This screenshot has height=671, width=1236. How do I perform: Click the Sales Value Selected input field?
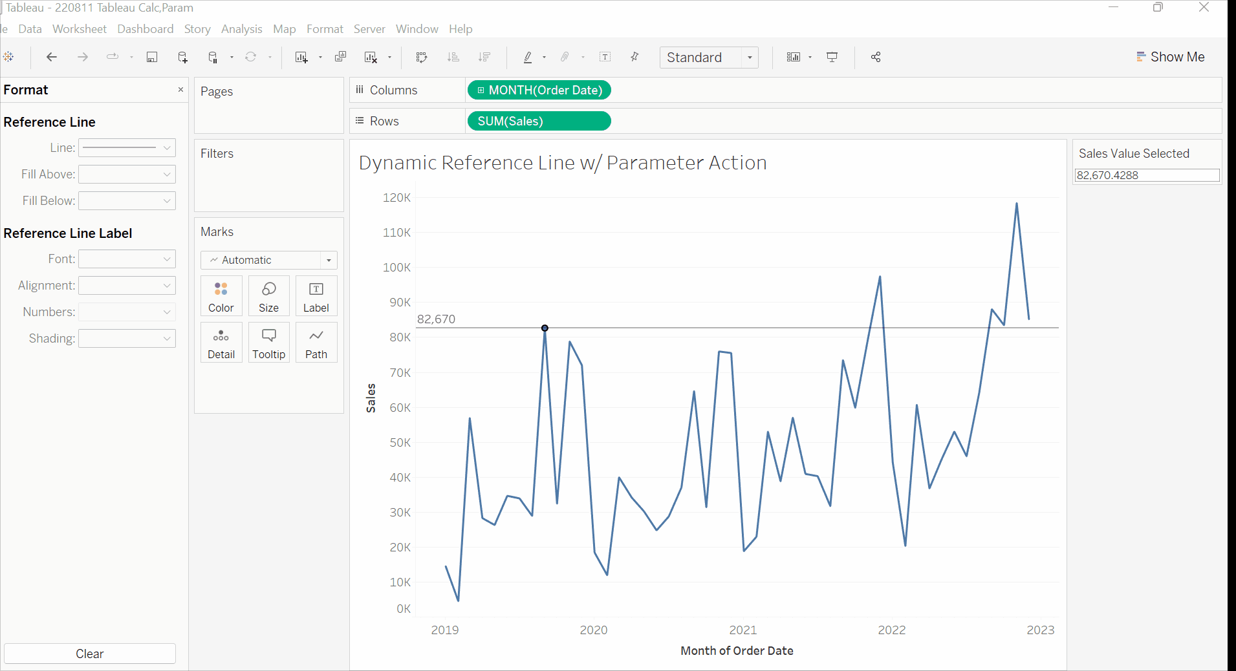(1145, 175)
